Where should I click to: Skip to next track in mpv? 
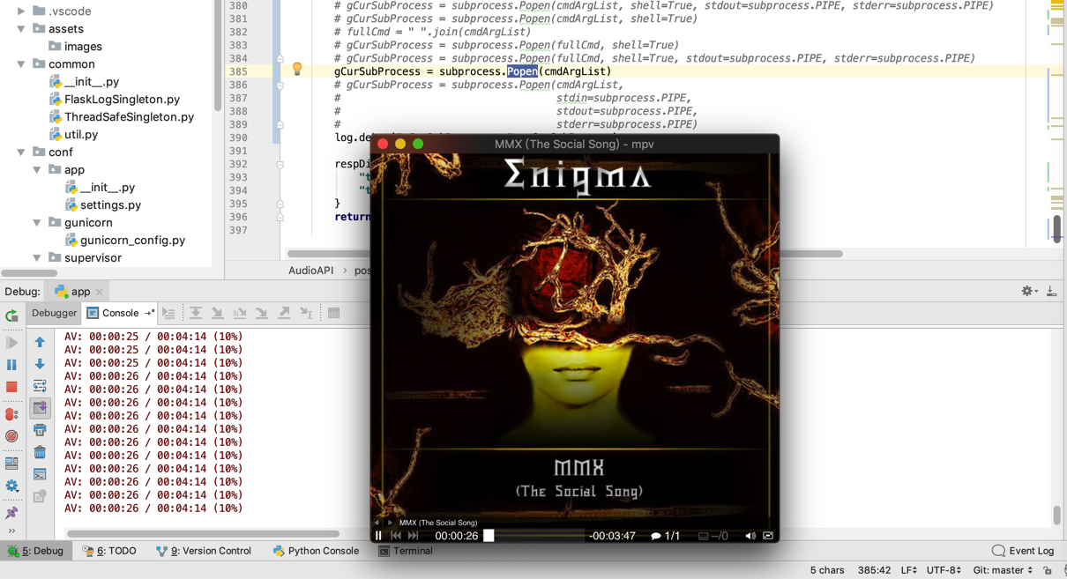click(x=414, y=536)
